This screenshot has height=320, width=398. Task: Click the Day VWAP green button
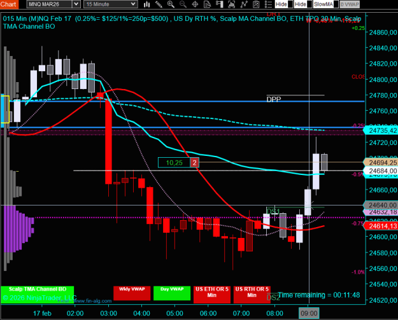coord(172,293)
